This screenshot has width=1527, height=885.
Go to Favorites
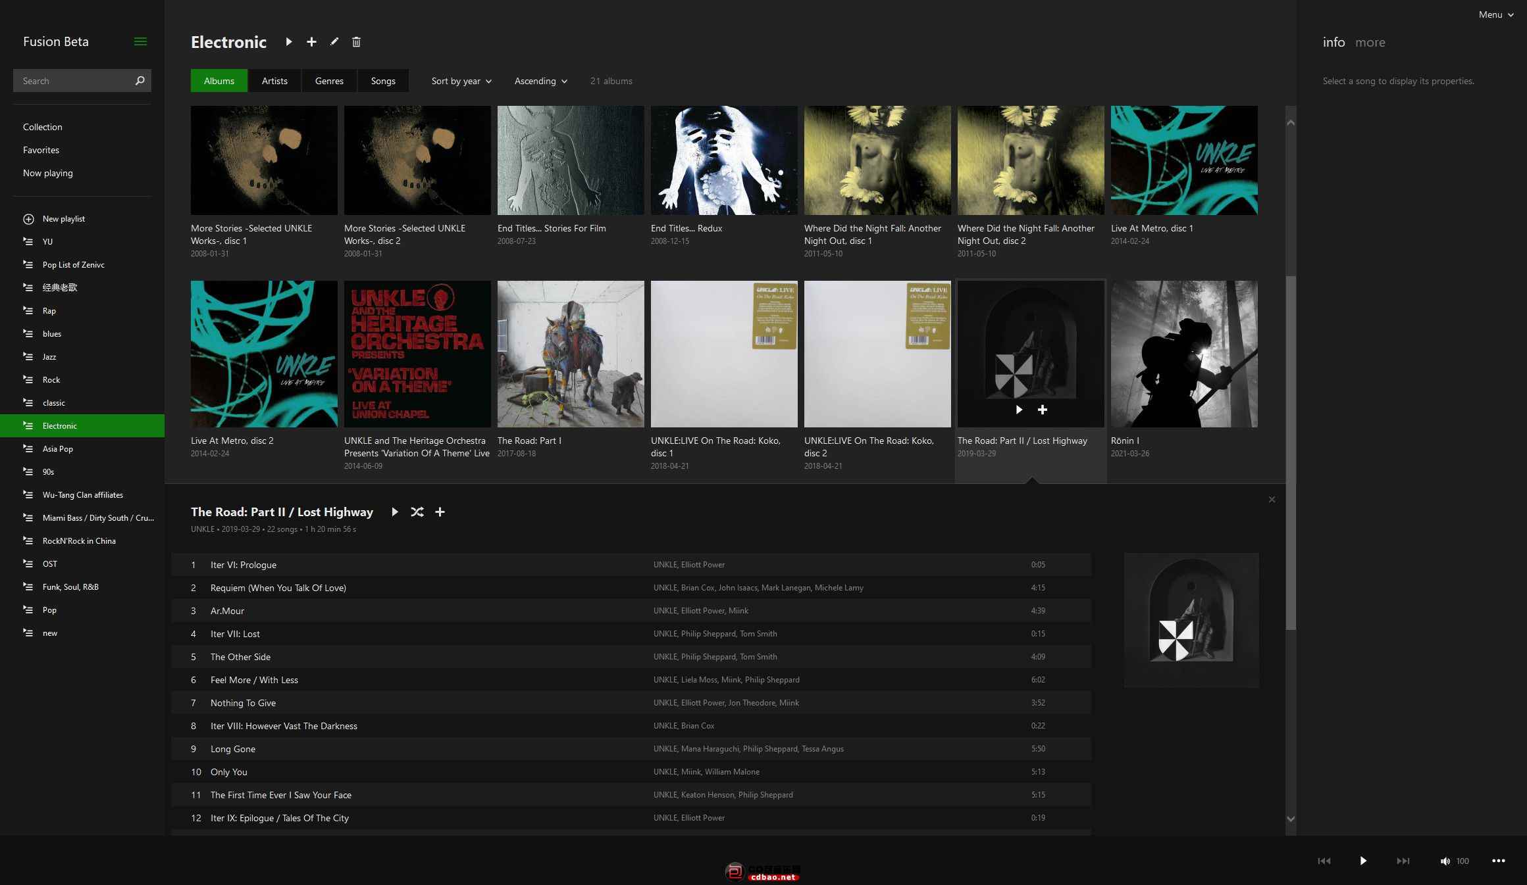(41, 150)
